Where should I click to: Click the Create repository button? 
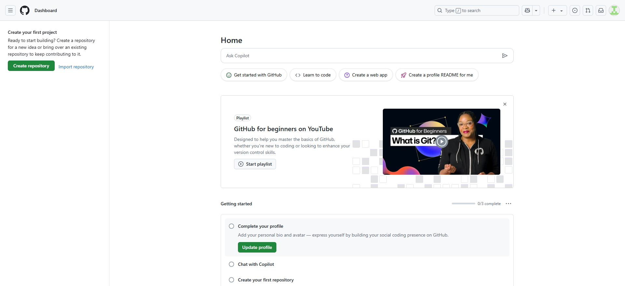31,66
